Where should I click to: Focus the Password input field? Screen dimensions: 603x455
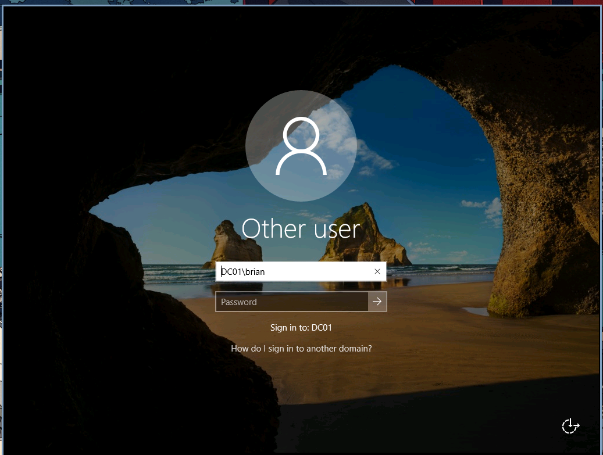pyautogui.click(x=291, y=302)
